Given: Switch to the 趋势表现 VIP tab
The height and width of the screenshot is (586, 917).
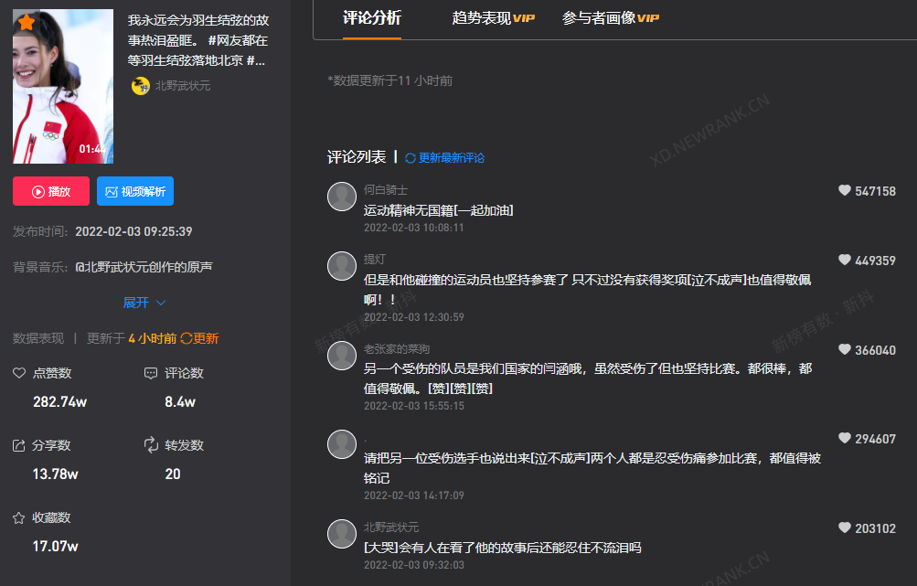Looking at the screenshot, I should point(492,17).
